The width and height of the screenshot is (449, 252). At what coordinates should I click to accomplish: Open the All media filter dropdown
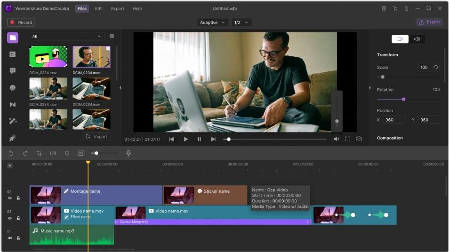(67, 36)
